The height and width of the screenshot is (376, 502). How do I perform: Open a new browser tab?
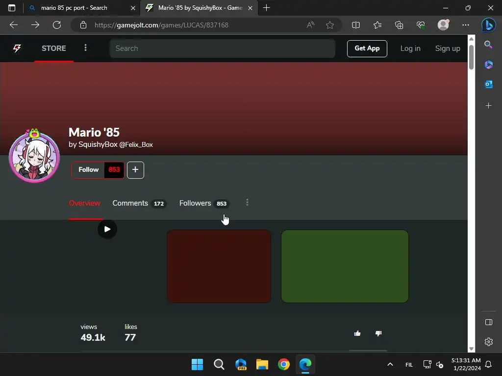[266, 8]
